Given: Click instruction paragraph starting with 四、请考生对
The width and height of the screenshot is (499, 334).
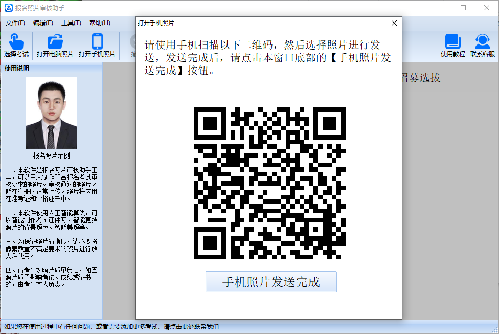Looking at the screenshot, I should [52, 277].
